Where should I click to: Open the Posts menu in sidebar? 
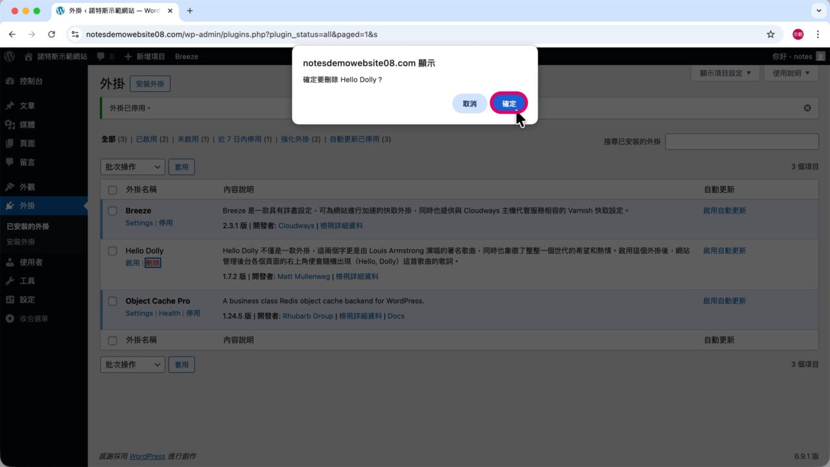(27, 106)
